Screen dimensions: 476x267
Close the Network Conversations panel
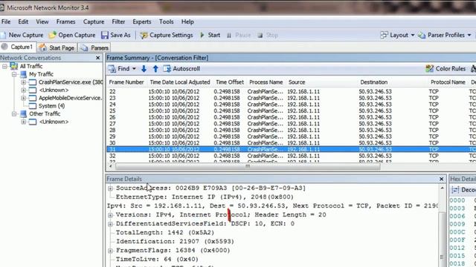pos(97,58)
